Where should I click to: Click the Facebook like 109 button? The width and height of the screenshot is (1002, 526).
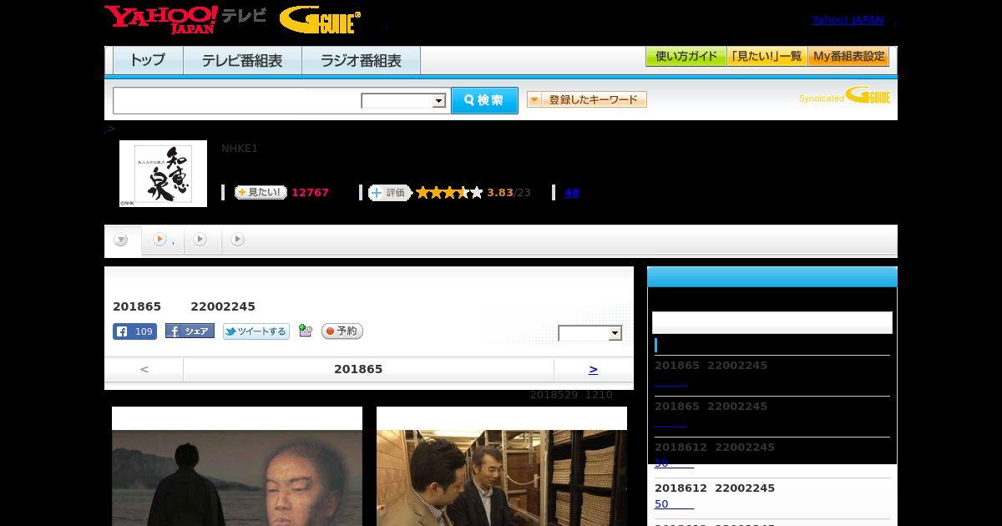tap(134, 331)
